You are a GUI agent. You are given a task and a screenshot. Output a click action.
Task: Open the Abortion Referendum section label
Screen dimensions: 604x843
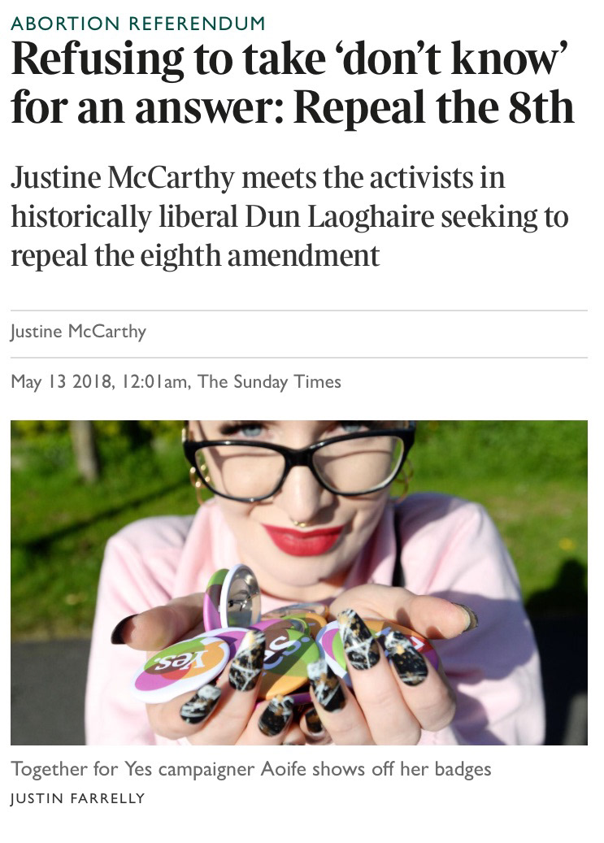pos(137,23)
